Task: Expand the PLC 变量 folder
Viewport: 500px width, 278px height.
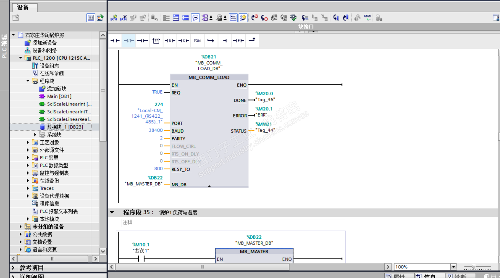Action: [x=28, y=158]
